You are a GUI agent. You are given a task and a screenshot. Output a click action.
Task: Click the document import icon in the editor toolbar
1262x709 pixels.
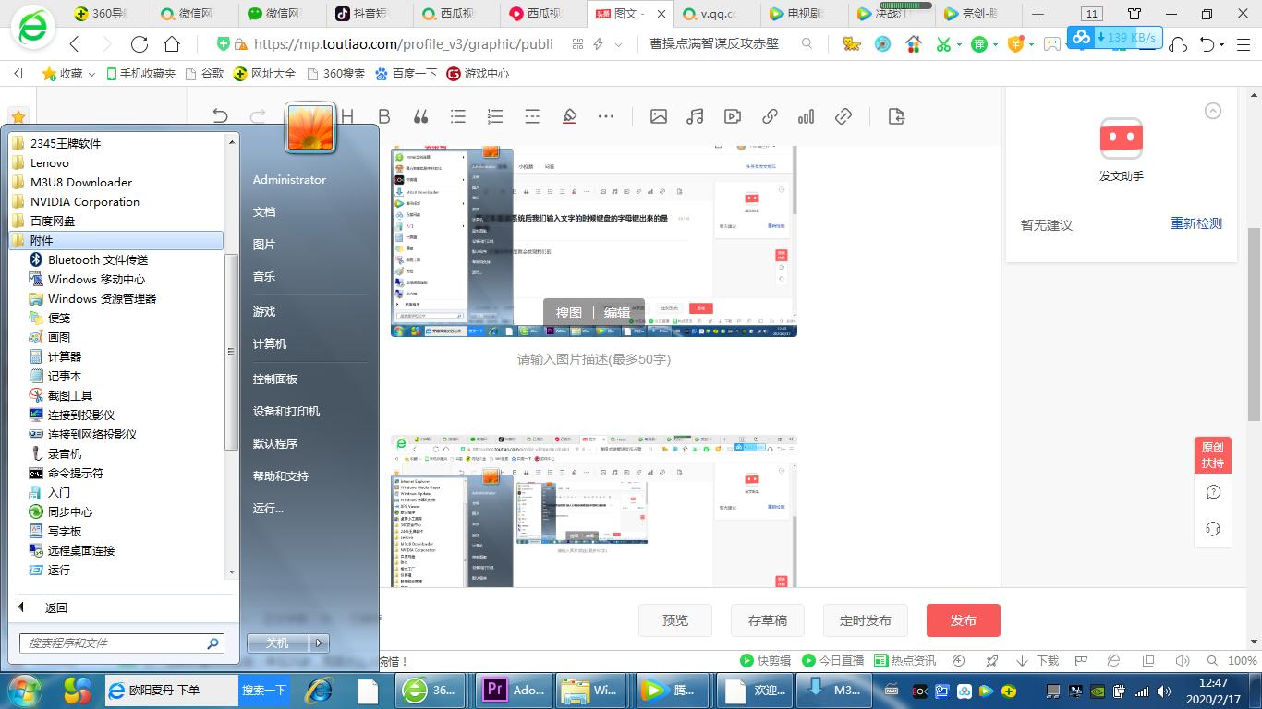896,116
